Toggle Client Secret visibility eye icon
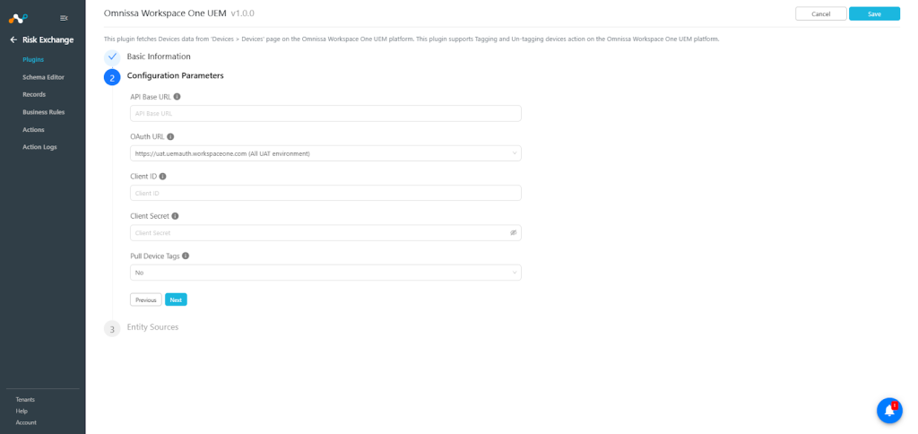The width and height of the screenshot is (918, 434). [x=513, y=232]
